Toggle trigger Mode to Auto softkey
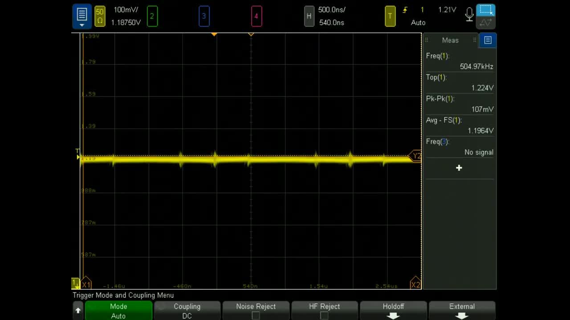Image resolution: width=570 pixels, height=320 pixels. pyautogui.click(x=118, y=310)
